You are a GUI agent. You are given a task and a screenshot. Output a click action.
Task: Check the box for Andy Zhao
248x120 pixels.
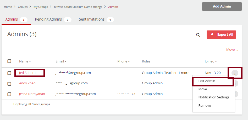click(9, 84)
